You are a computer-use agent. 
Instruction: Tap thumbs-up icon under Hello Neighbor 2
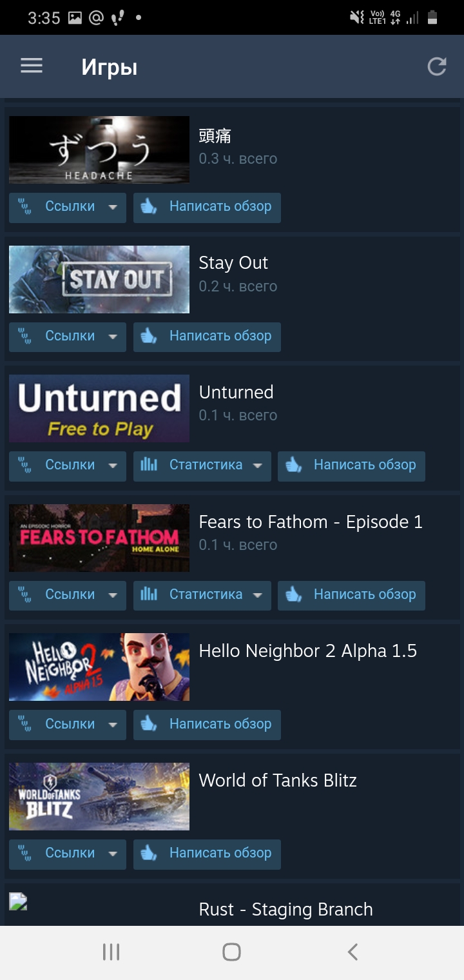[149, 724]
